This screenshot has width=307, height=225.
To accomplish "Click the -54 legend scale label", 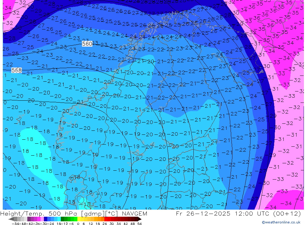I will click(x=15, y=224).
